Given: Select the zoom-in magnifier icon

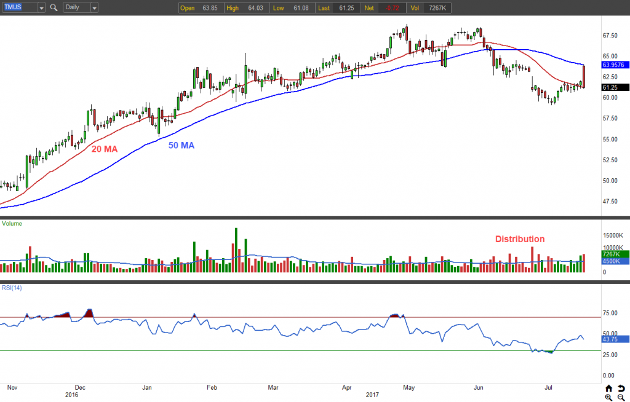Looking at the screenshot, I should [x=609, y=398].
